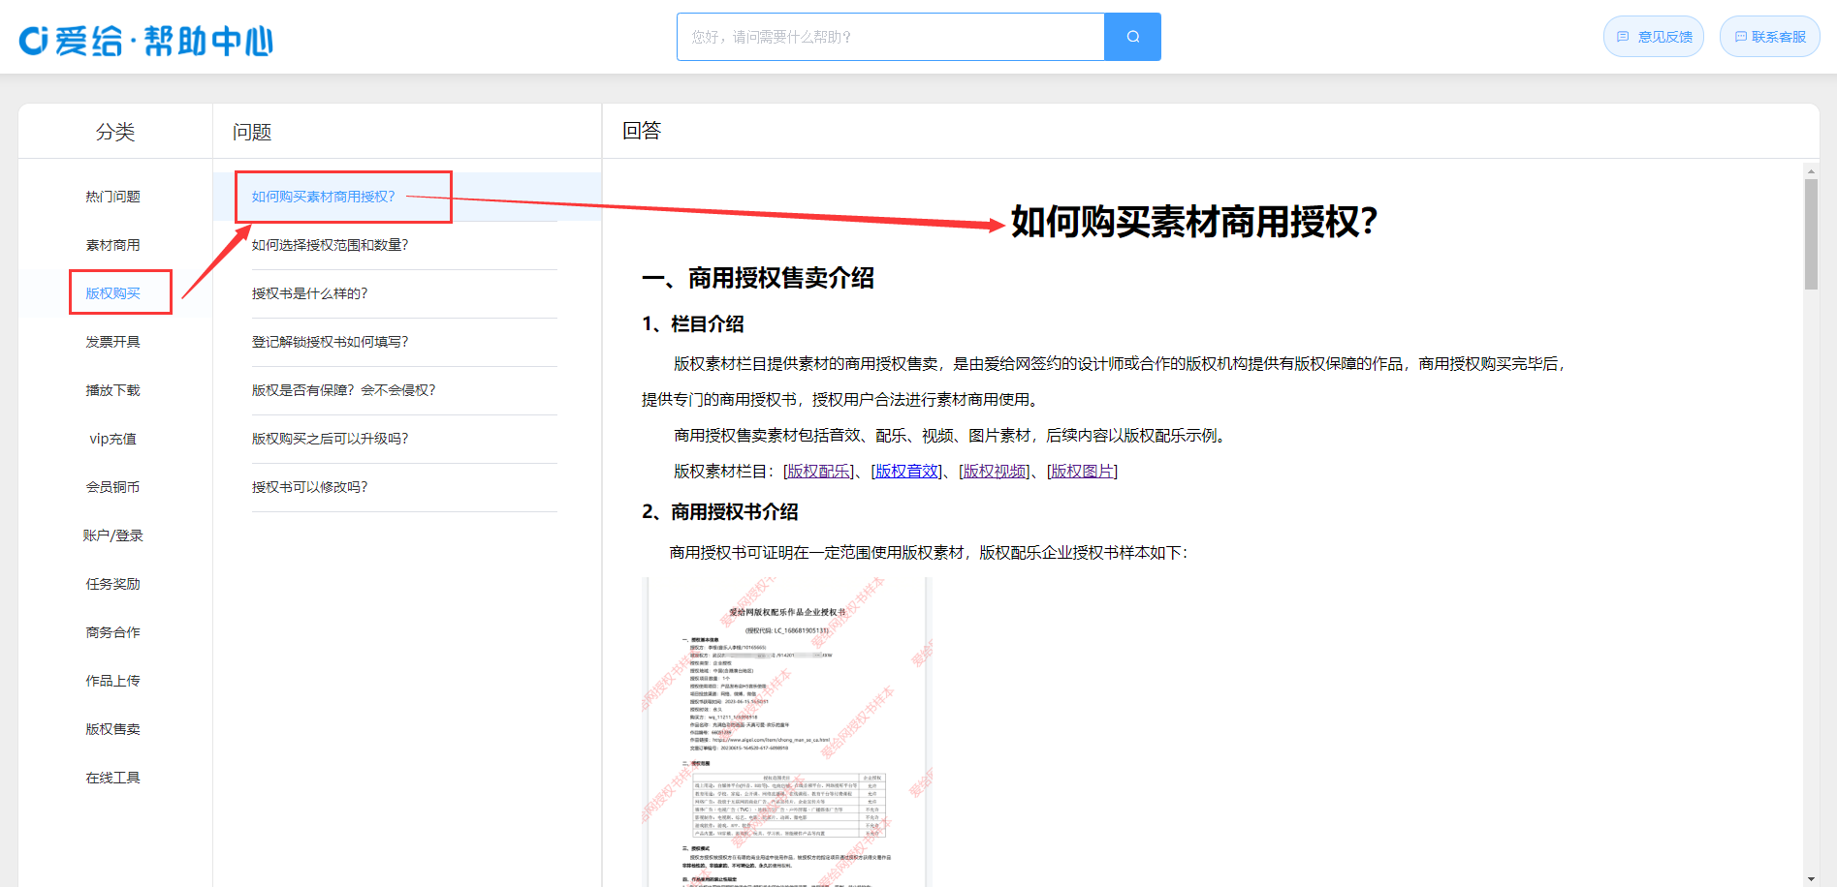Select the 发票开具 category
This screenshot has height=887, width=1837.
(113, 342)
